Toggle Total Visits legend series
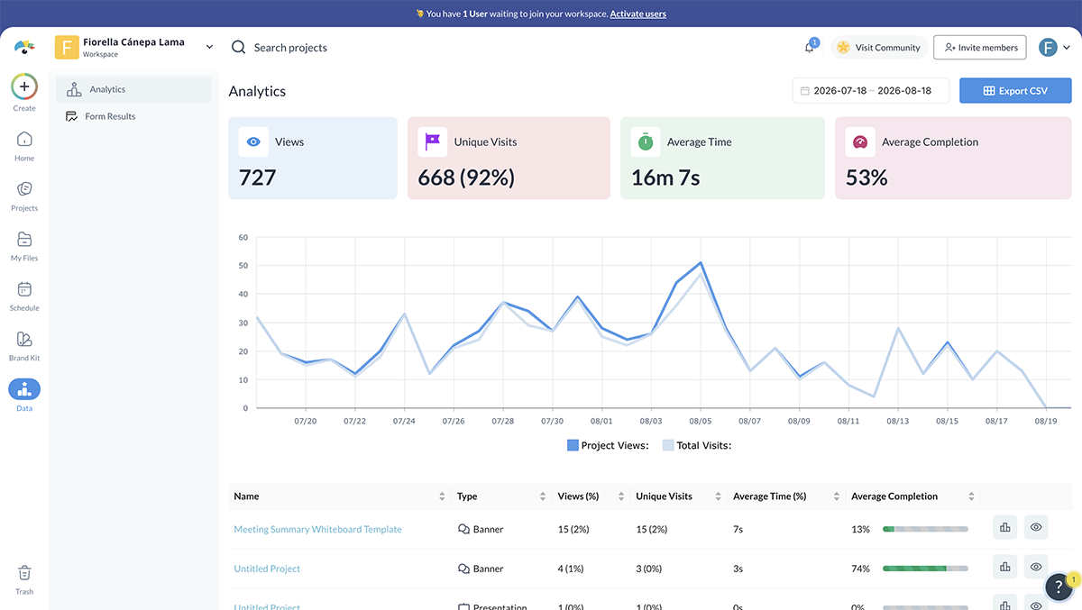This screenshot has width=1082, height=610. [x=697, y=445]
